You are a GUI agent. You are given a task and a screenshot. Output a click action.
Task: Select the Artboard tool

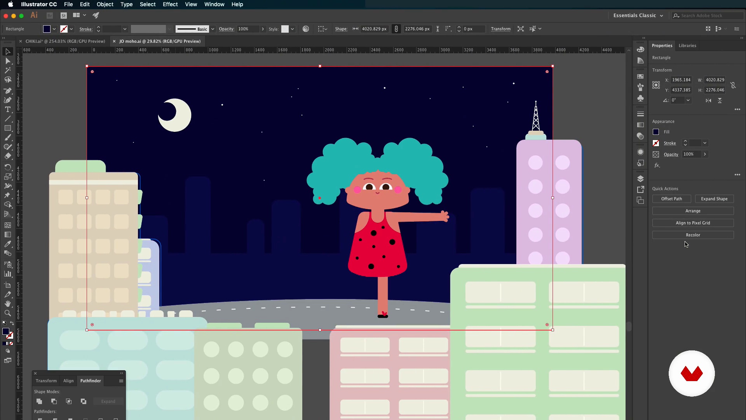click(x=7, y=285)
